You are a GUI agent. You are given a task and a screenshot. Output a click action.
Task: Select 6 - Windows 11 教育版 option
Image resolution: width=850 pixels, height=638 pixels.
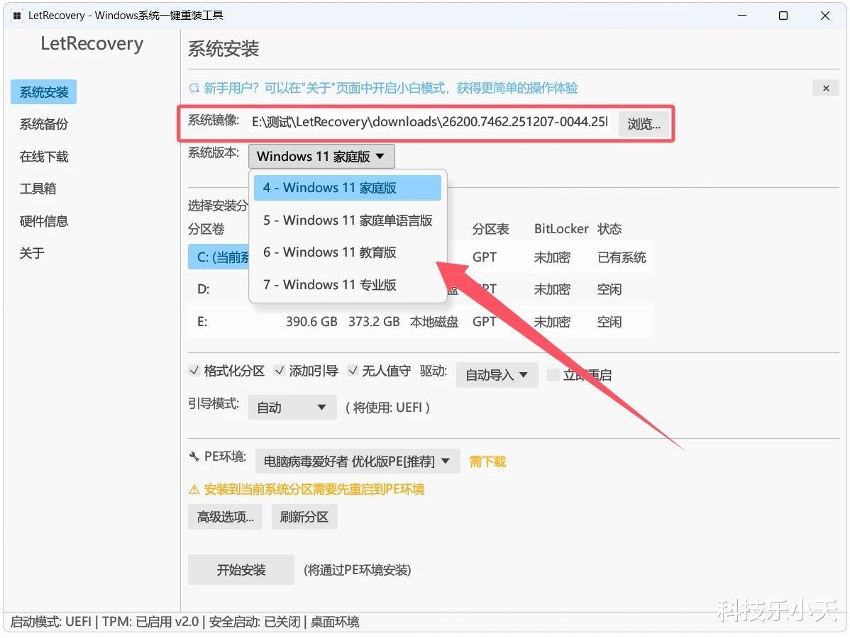click(x=348, y=252)
